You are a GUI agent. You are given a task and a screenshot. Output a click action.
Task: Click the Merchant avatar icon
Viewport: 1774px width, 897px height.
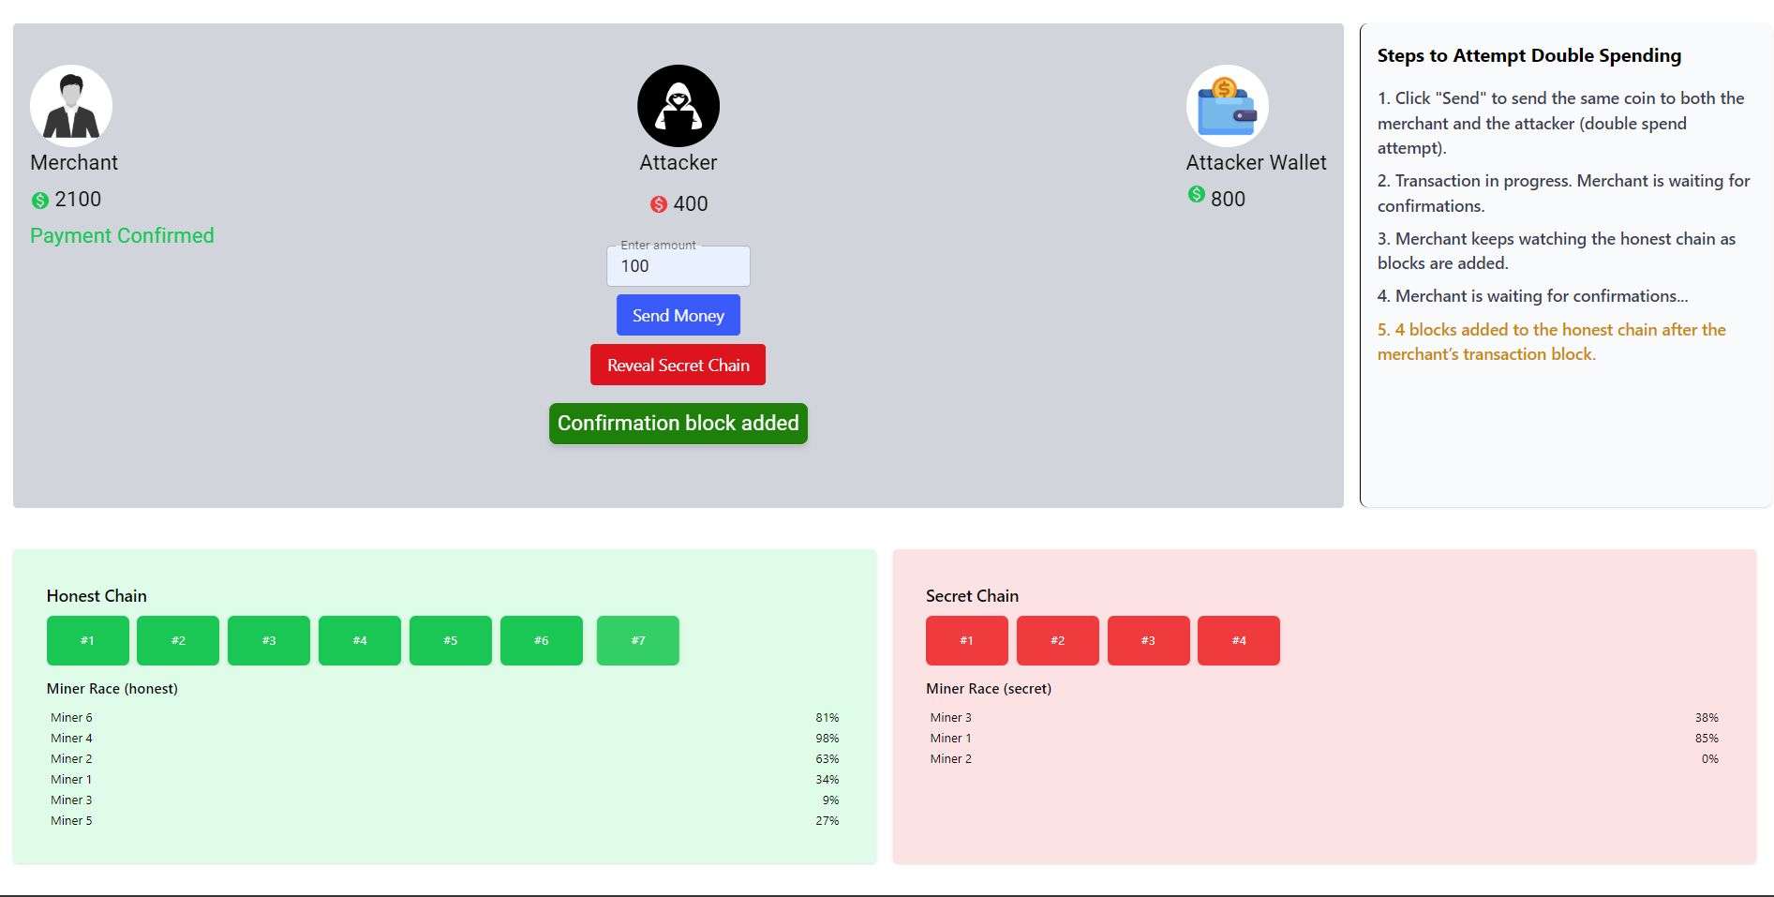(71, 106)
